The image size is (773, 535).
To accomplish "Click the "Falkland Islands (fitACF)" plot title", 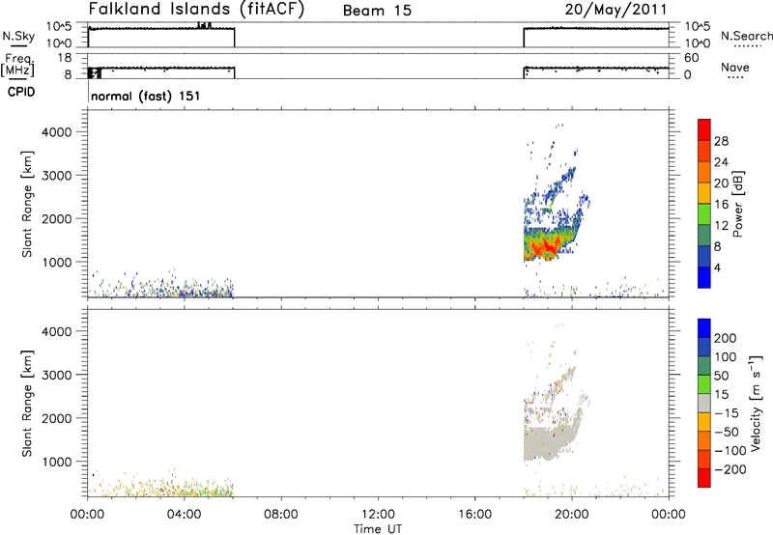I will (196, 10).
